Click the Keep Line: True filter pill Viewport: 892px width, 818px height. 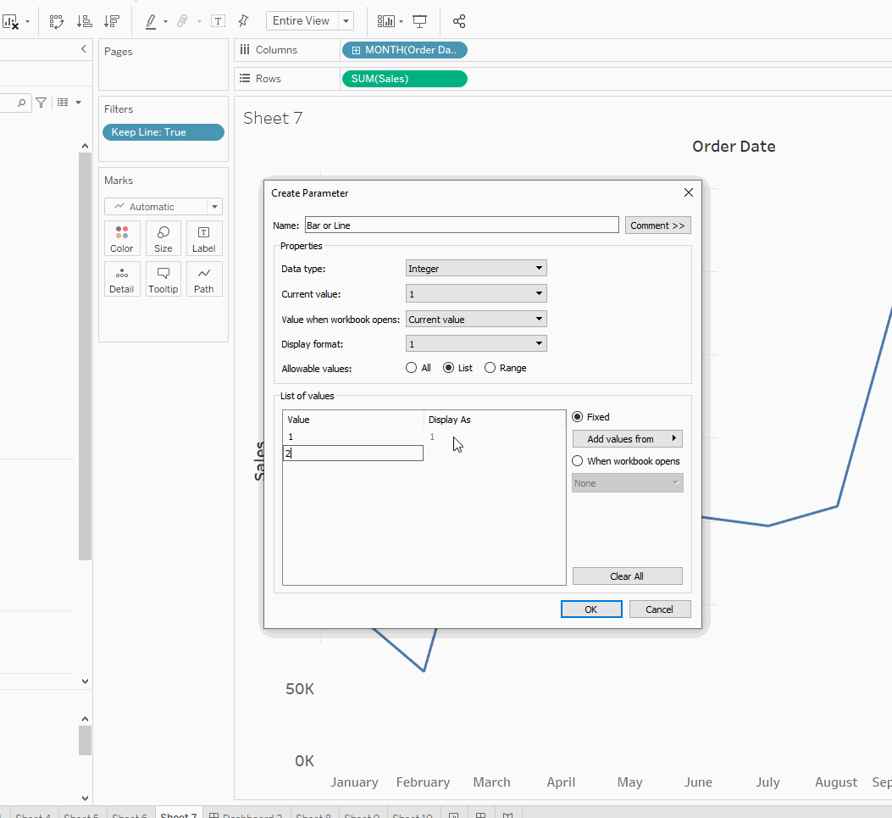[x=163, y=132]
